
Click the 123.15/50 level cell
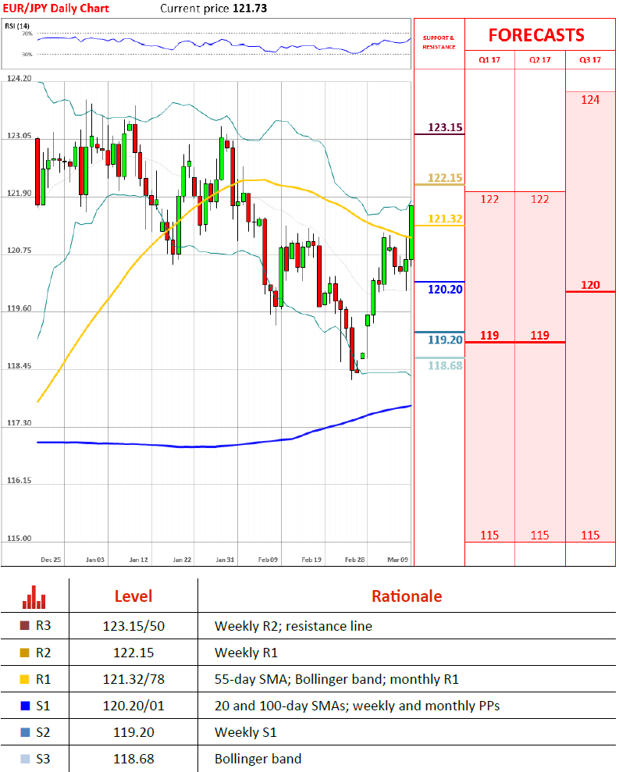(133, 626)
